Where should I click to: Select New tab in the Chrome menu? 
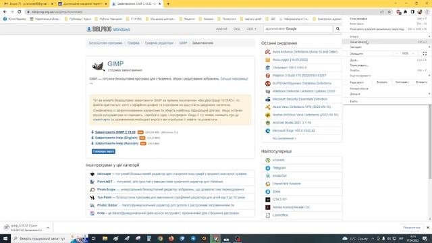pyautogui.click(x=387, y=19)
